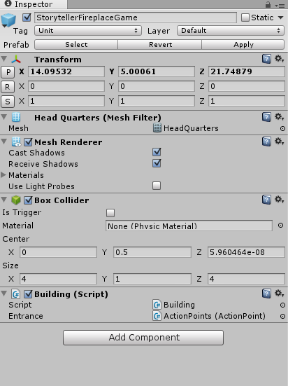
Task: Click the prefab Select button
Action: pos(76,45)
